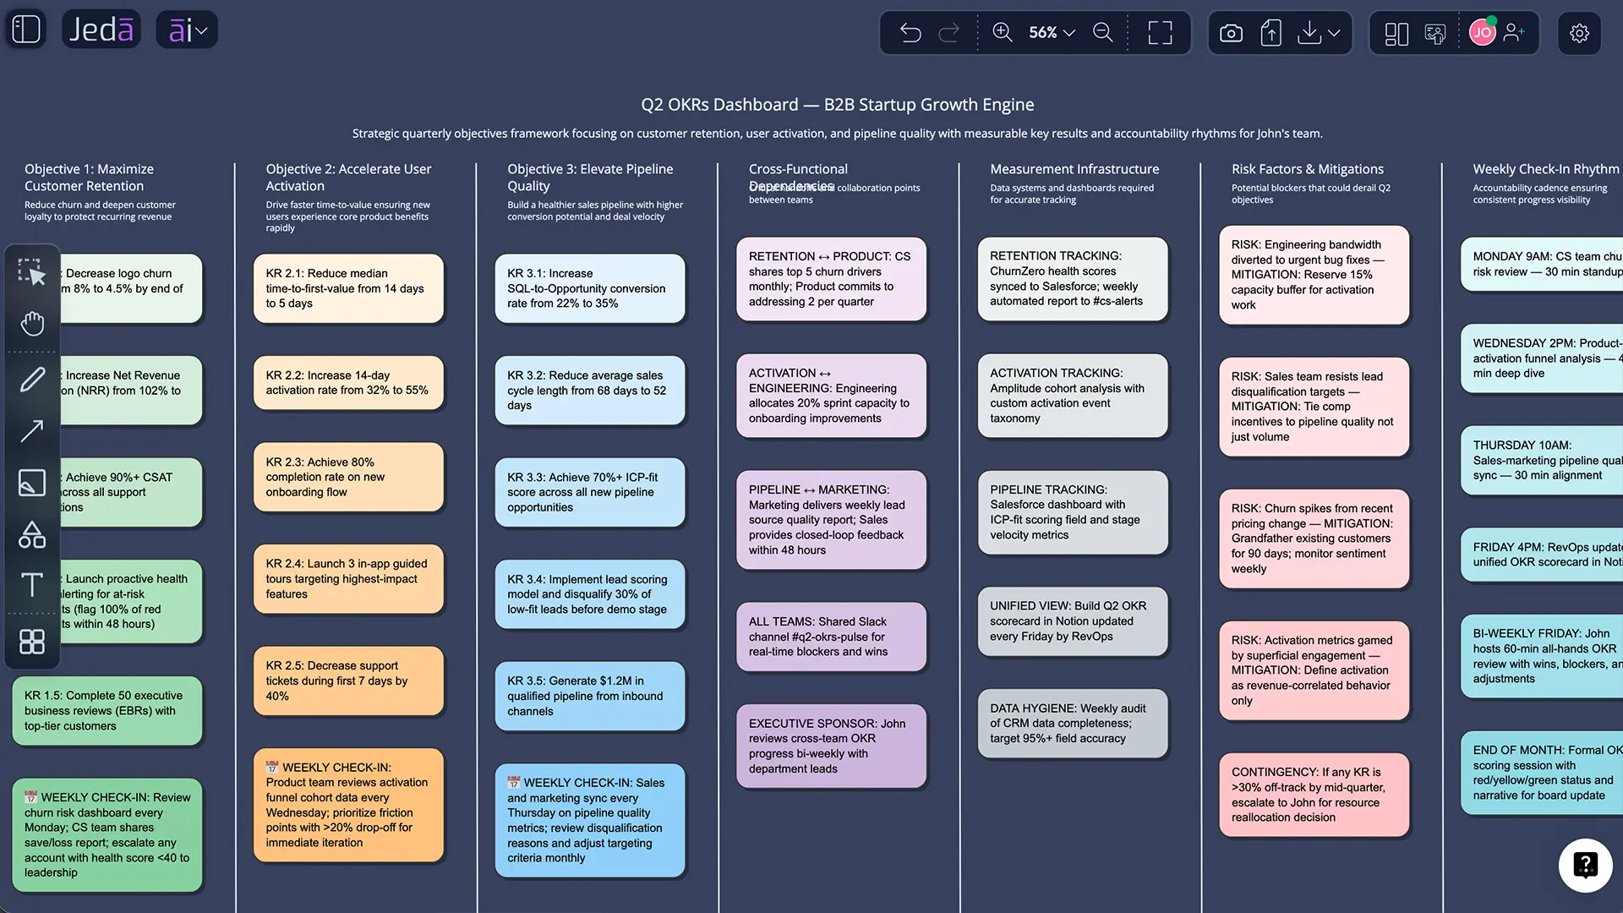The height and width of the screenshot is (913, 1623).
Task: Select the ALL TEAMS Shared Slack channel card
Action: (832, 637)
